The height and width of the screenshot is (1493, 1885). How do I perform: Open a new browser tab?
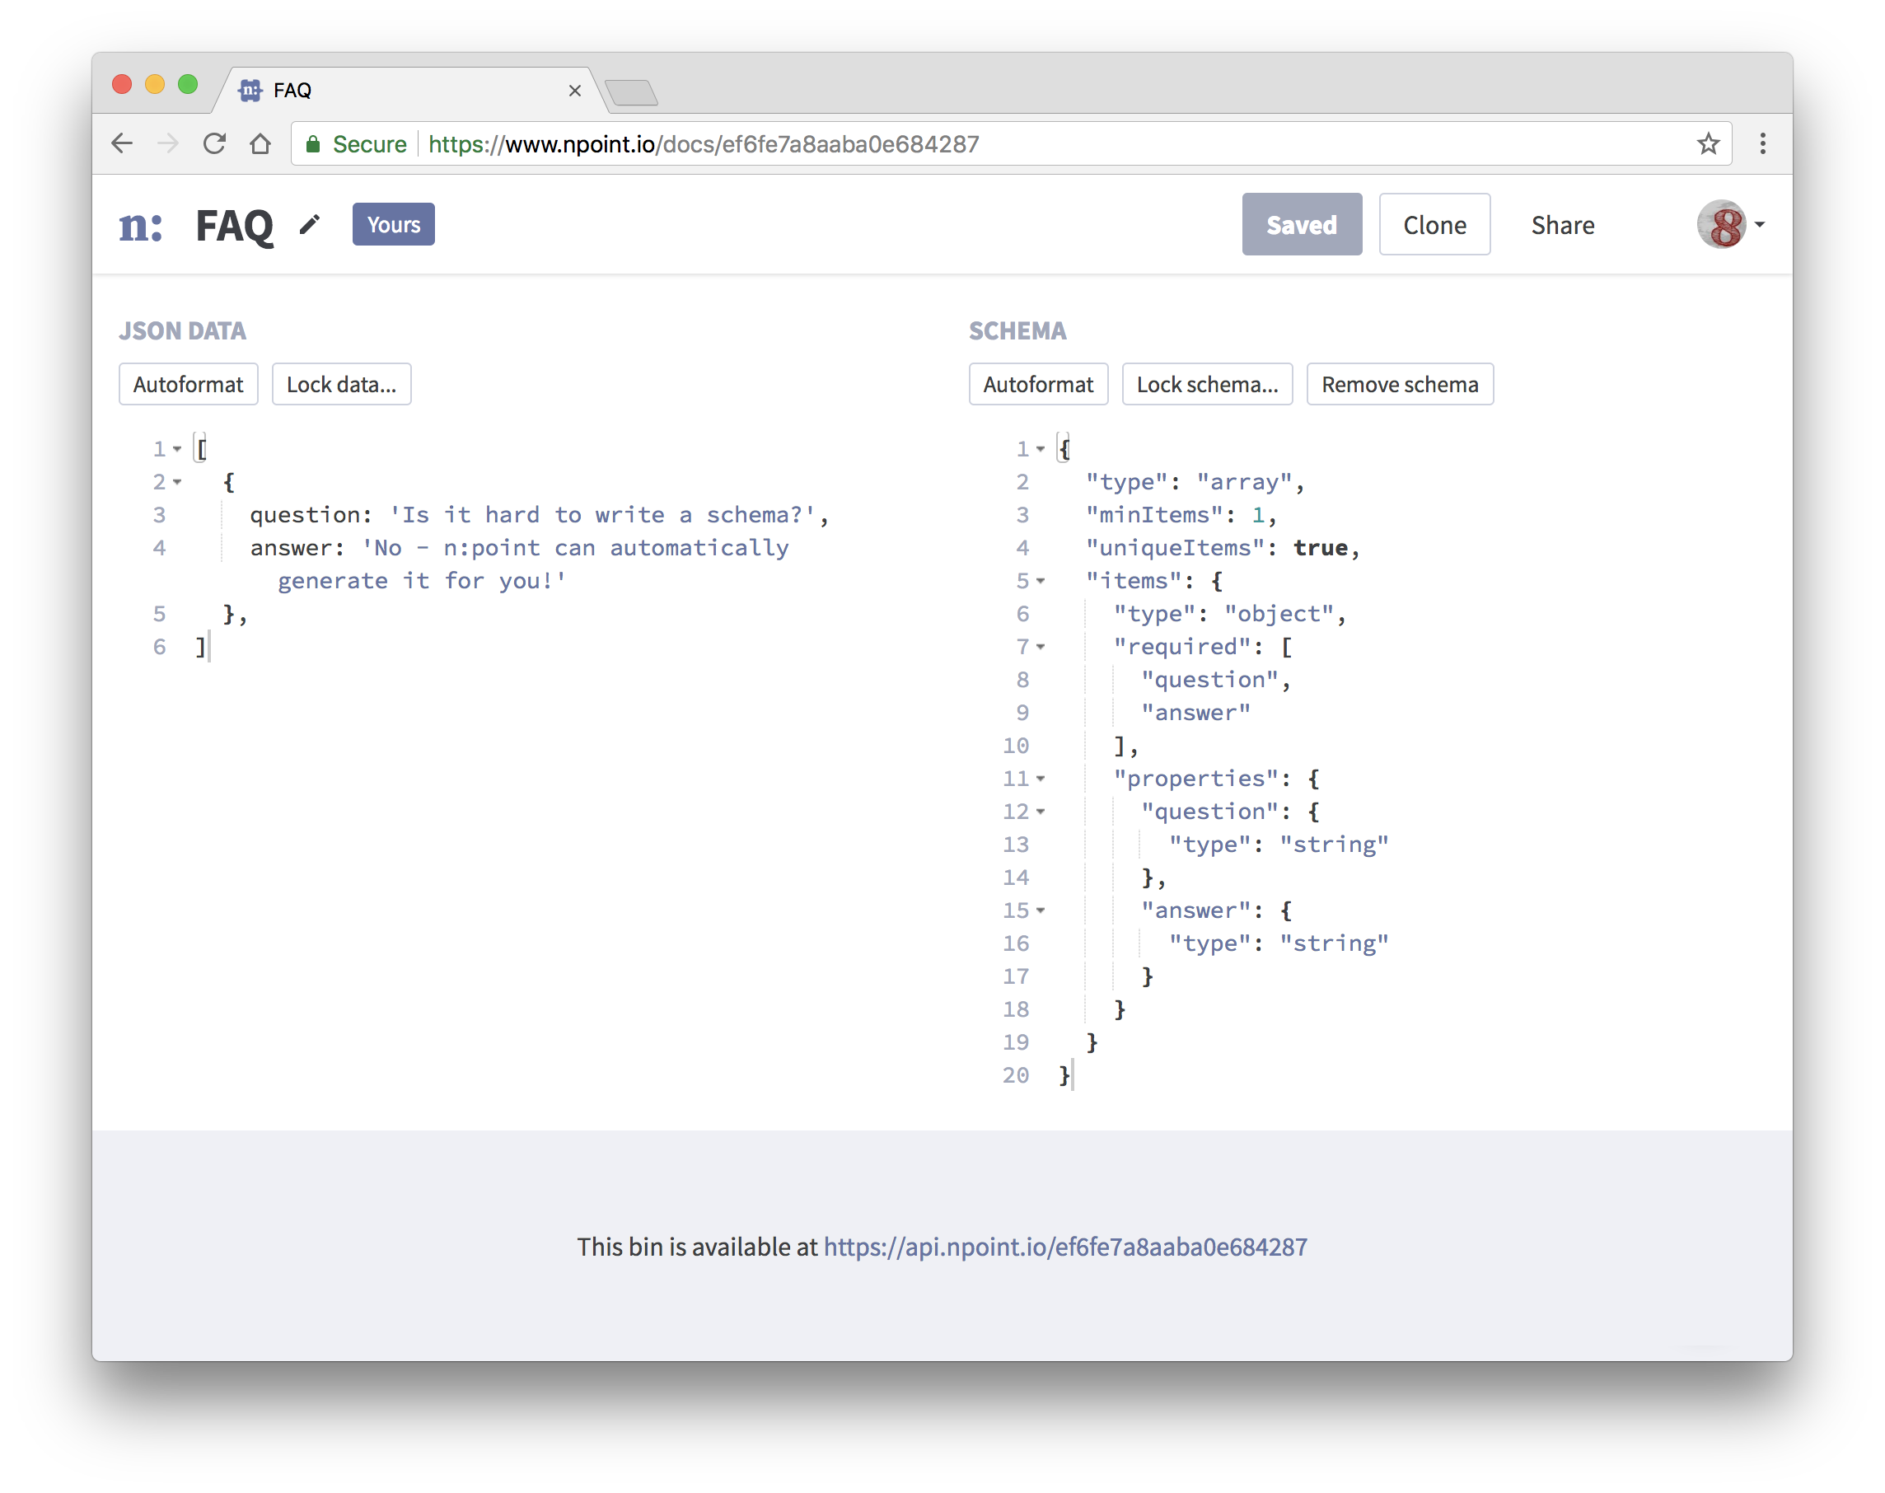(x=631, y=91)
